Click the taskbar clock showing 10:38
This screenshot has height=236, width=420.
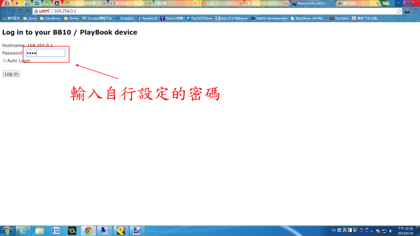(x=406, y=231)
